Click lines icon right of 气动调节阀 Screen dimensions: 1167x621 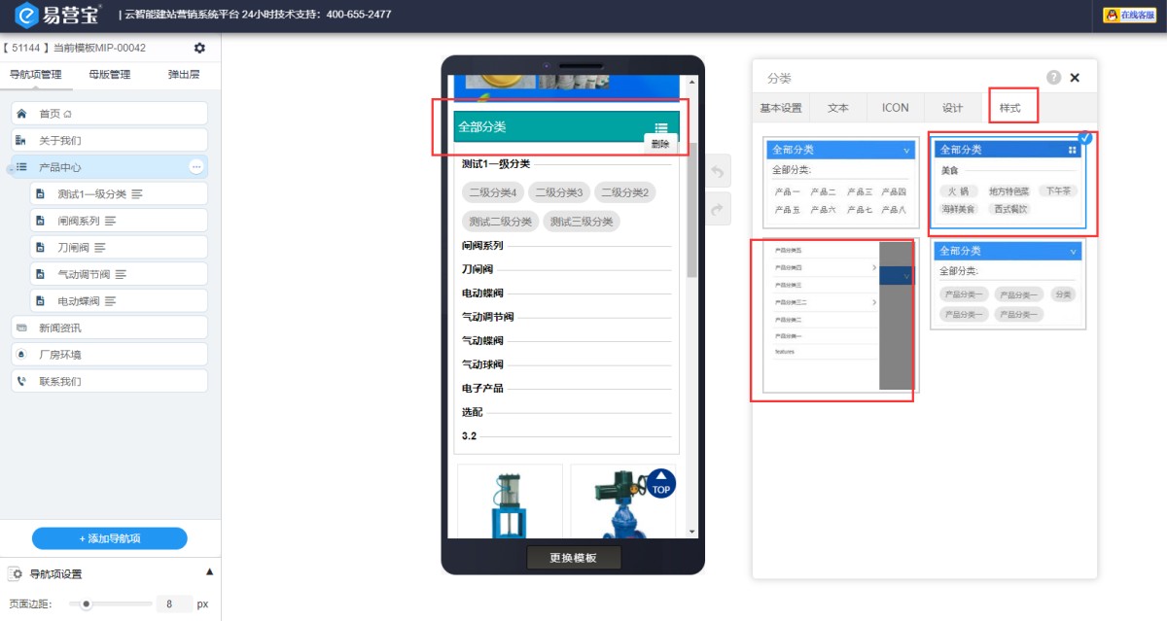click(x=121, y=274)
